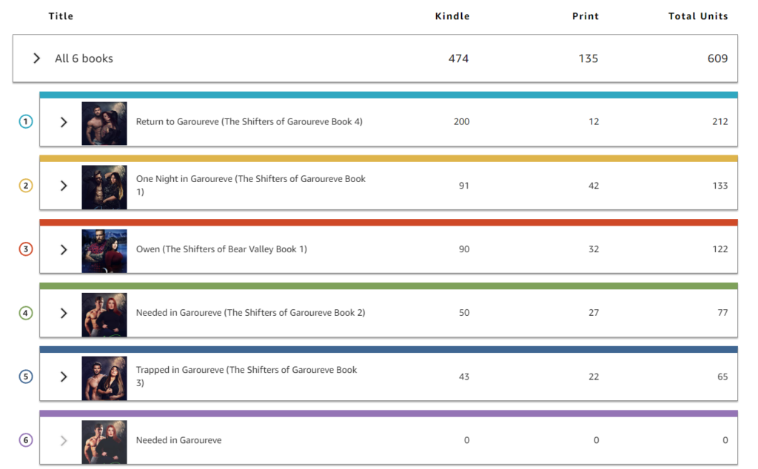This screenshot has width=758, height=469.
Task: Expand the Owen Bear Valley row chevron
Action: pyautogui.click(x=64, y=250)
